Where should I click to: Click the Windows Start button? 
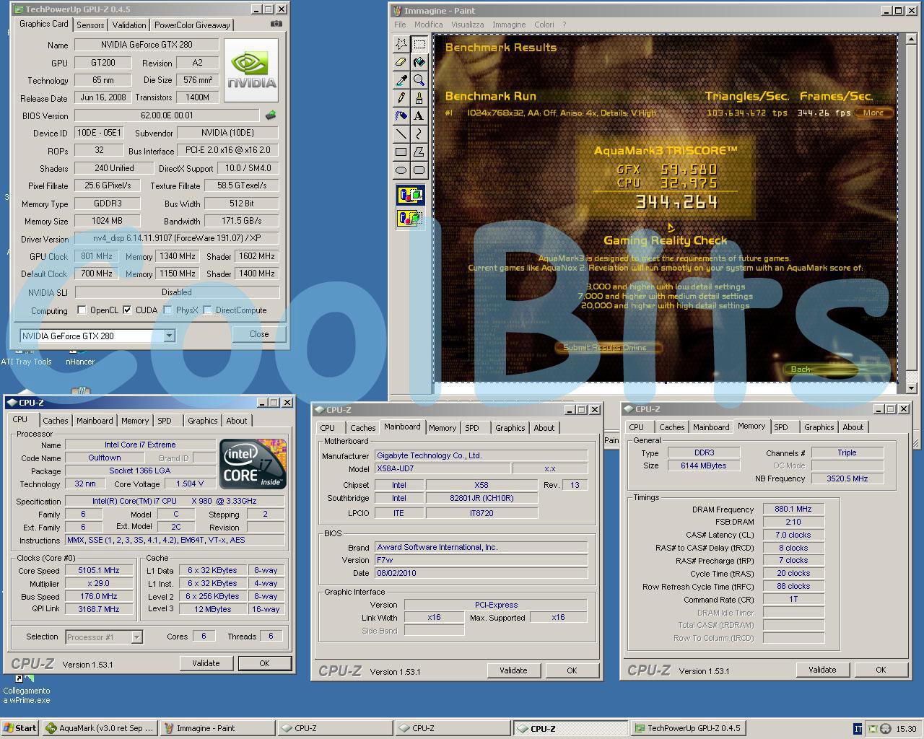pos(20,728)
